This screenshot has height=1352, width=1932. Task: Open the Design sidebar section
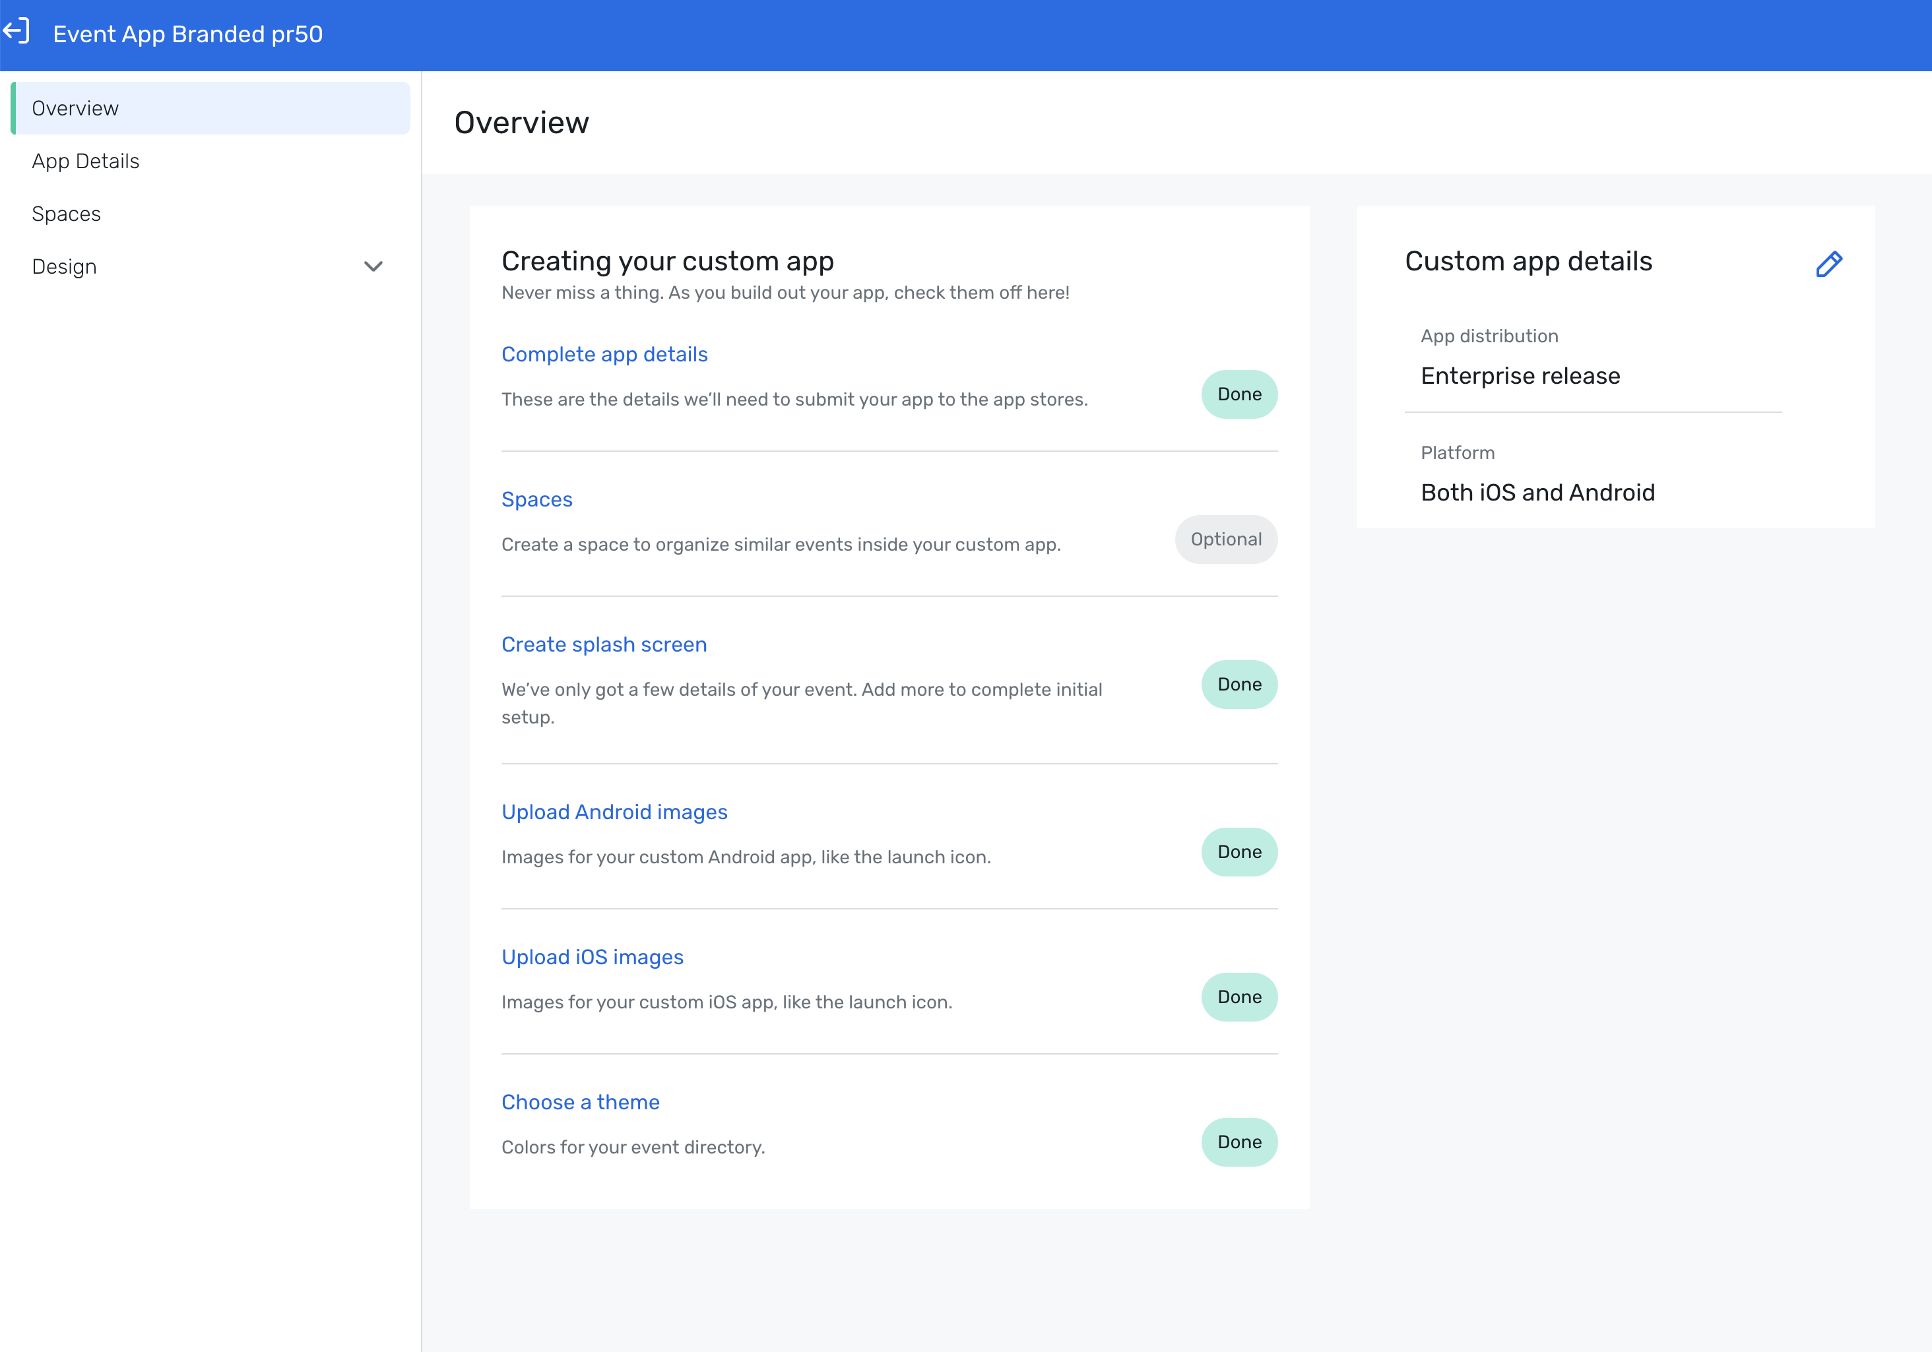[x=65, y=266]
